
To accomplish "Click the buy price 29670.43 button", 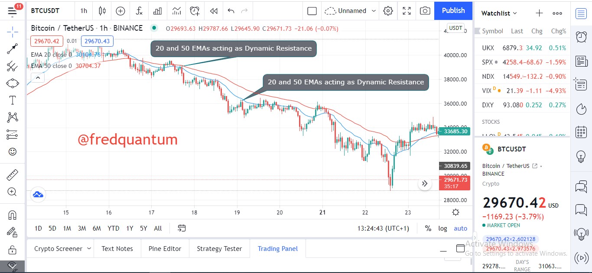I will click(x=97, y=42).
